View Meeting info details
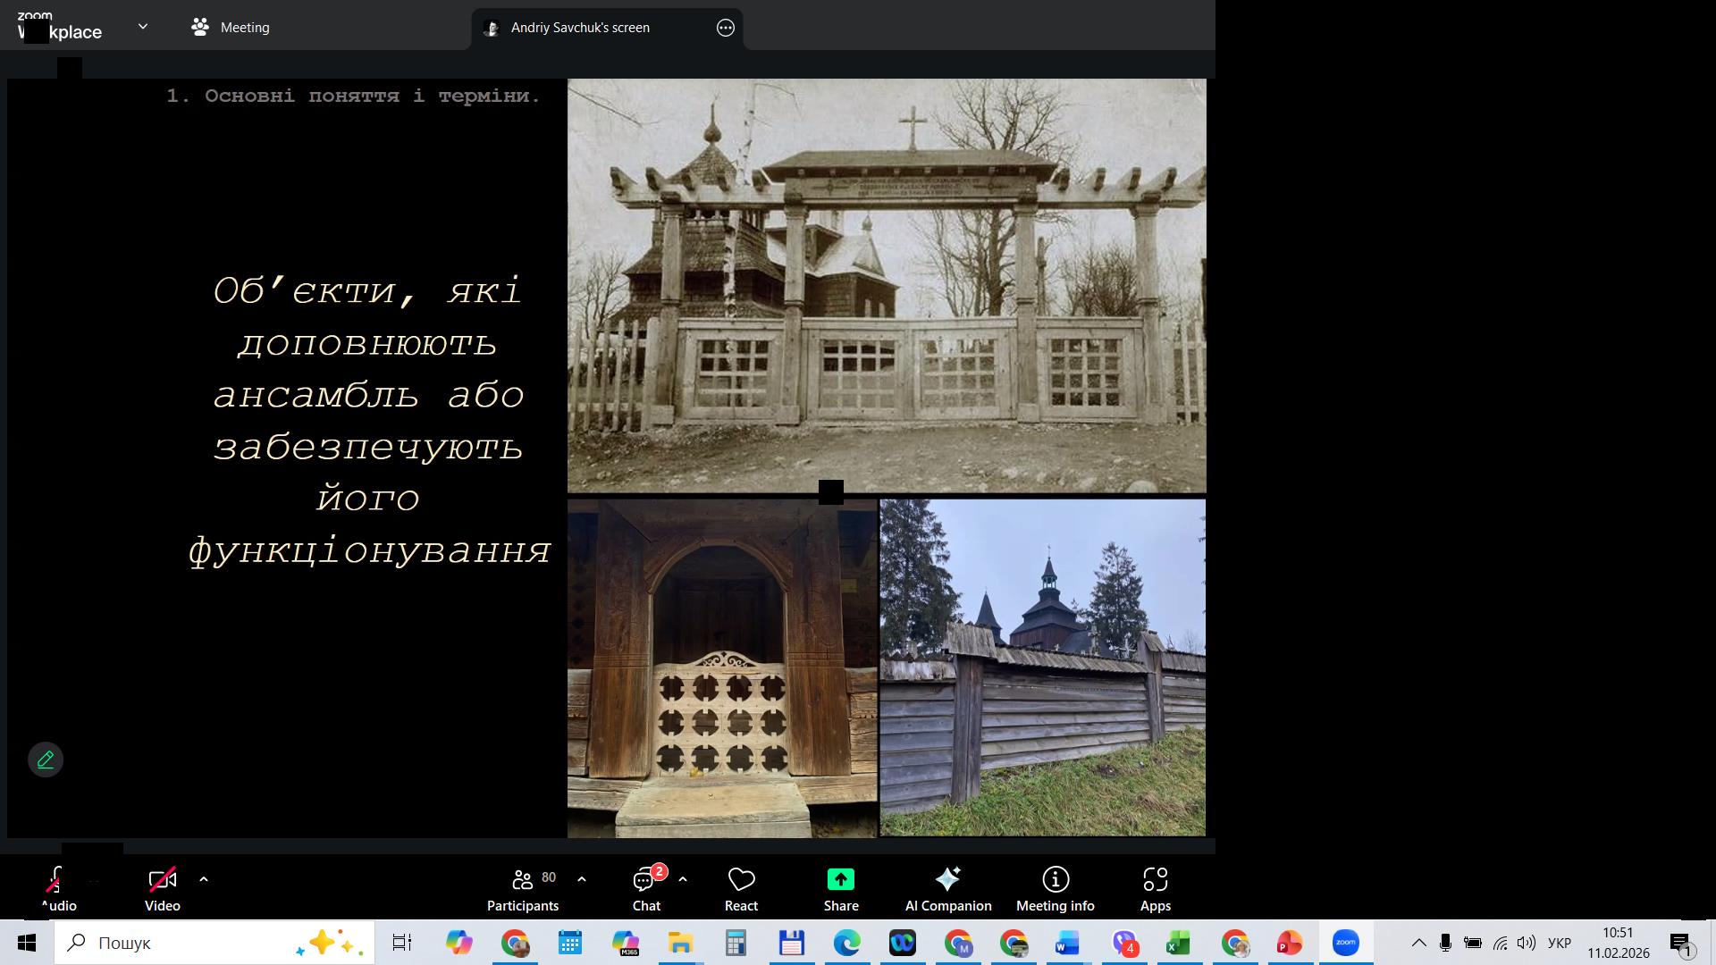The width and height of the screenshot is (1716, 965). click(1055, 886)
